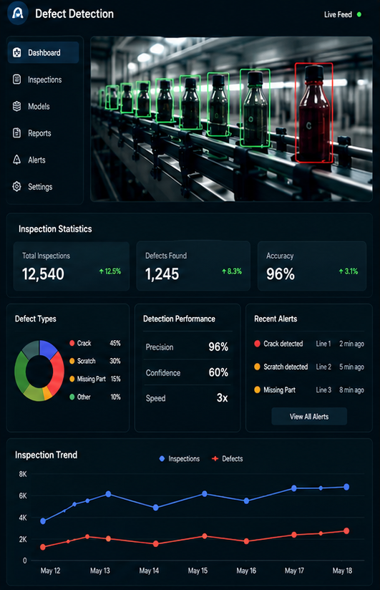The width and height of the screenshot is (380, 590).
Task: Select the red-boxed defective bottle
Action: pyautogui.click(x=313, y=113)
